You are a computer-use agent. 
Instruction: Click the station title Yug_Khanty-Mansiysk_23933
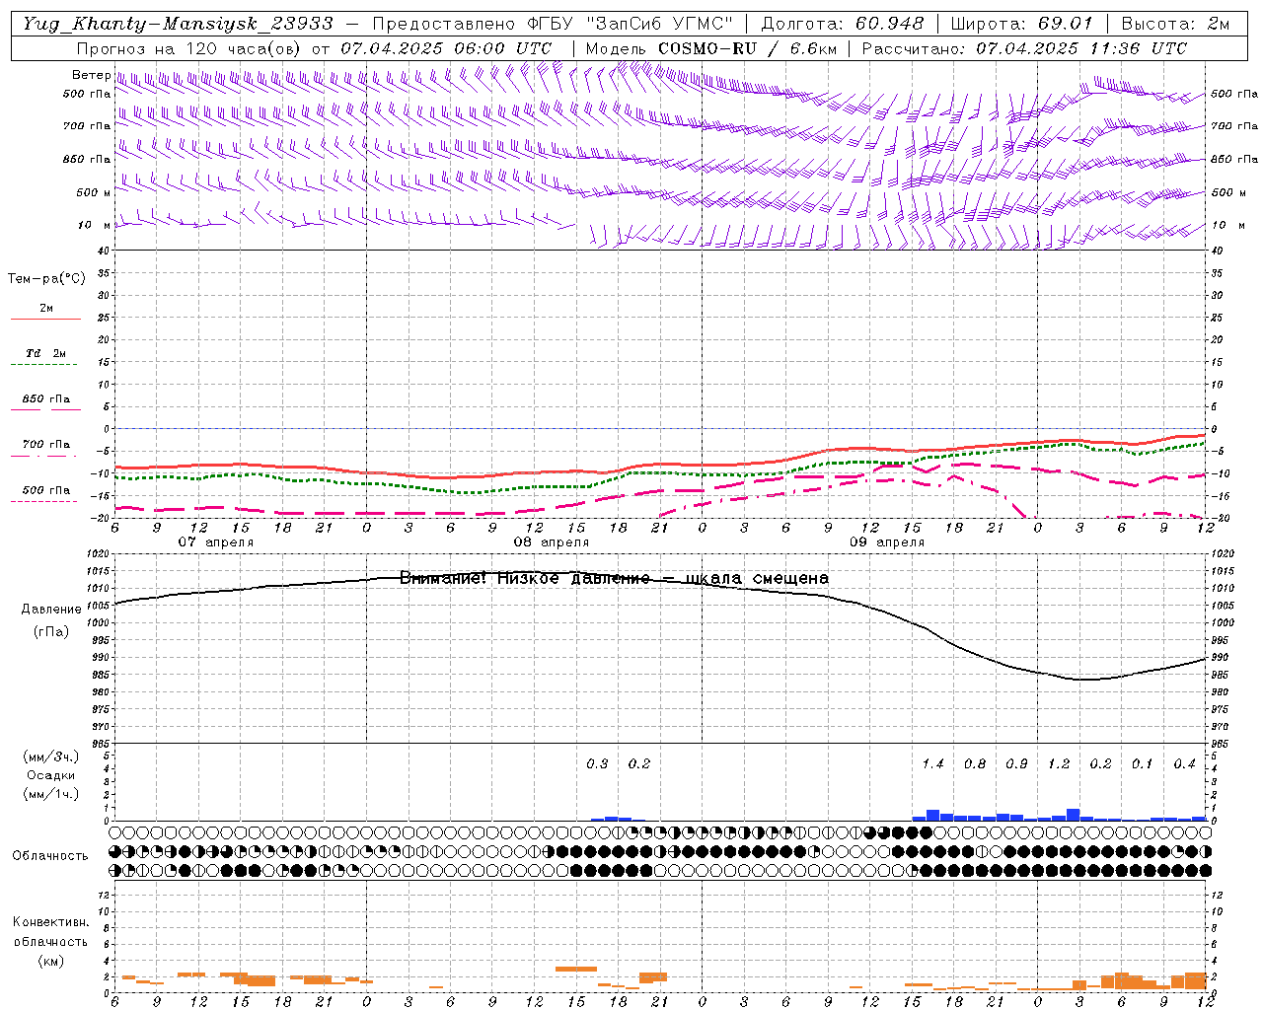(x=178, y=24)
